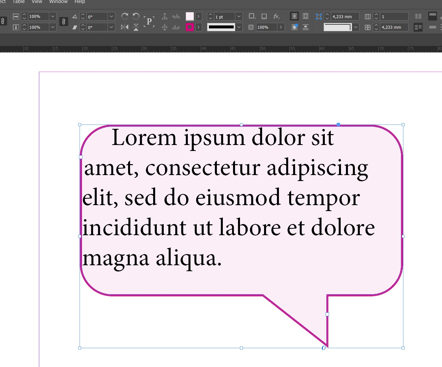Toggle constrain proportions link for scaling
The width and height of the screenshot is (442, 367).
point(64,22)
